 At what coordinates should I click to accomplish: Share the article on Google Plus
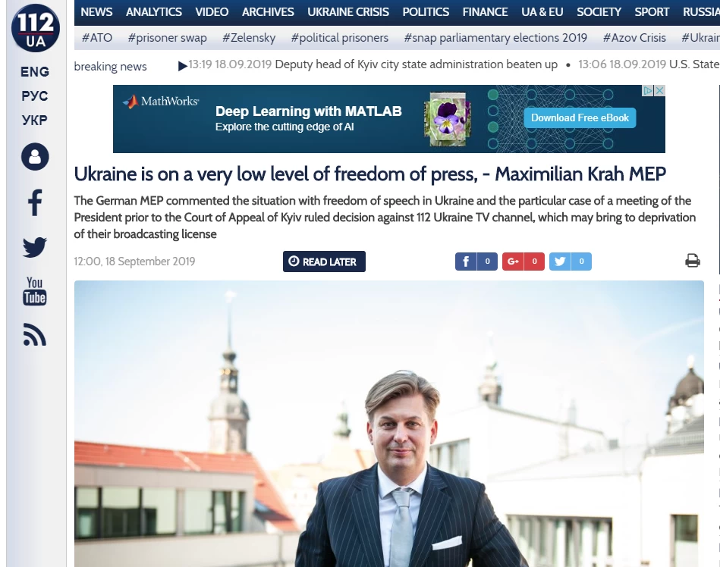tap(523, 262)
